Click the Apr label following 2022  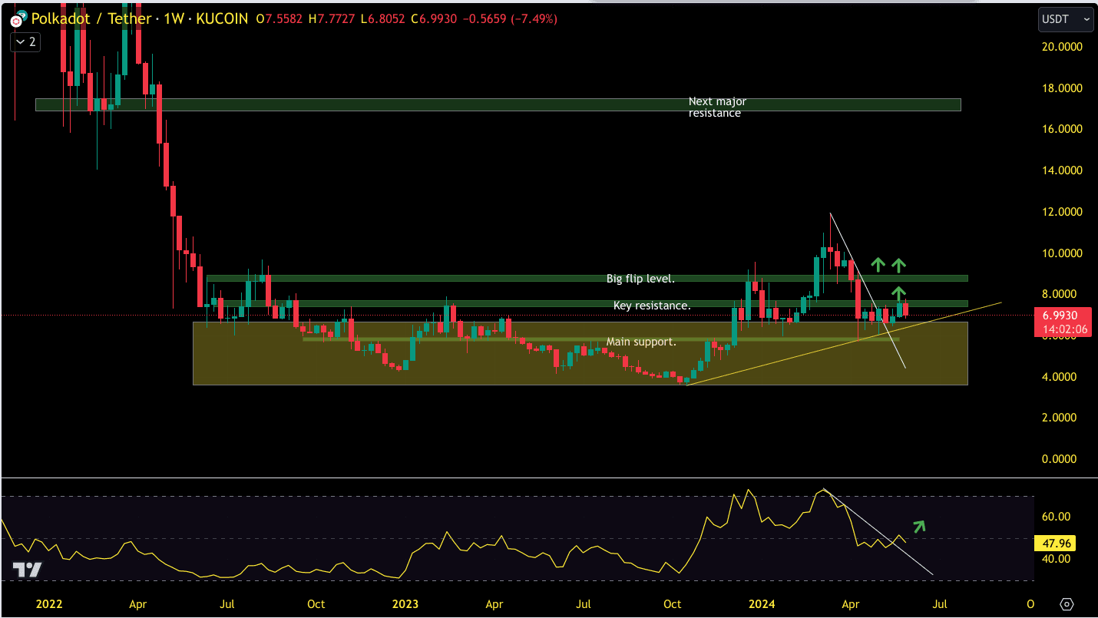pyautogui.click(x=138, y=604)
